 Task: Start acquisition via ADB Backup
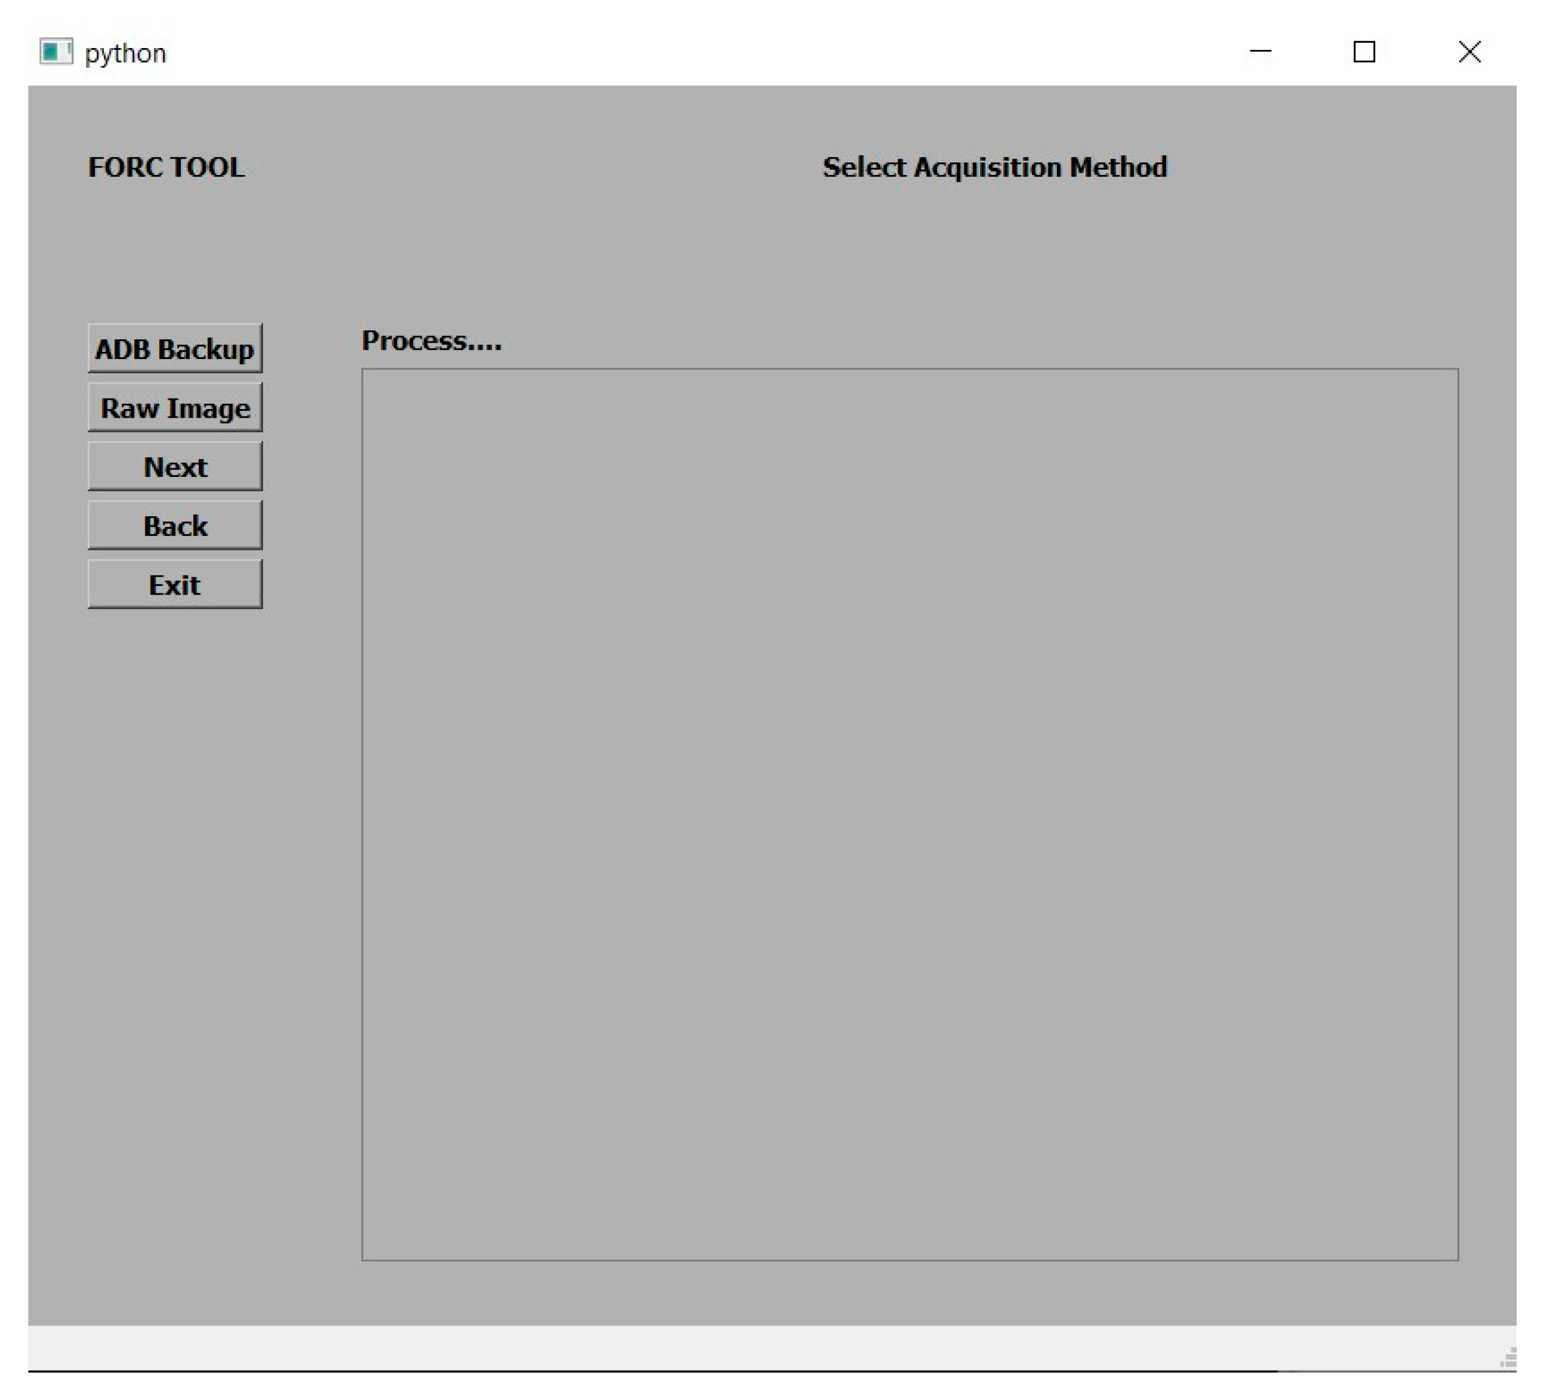pos(174,349)
